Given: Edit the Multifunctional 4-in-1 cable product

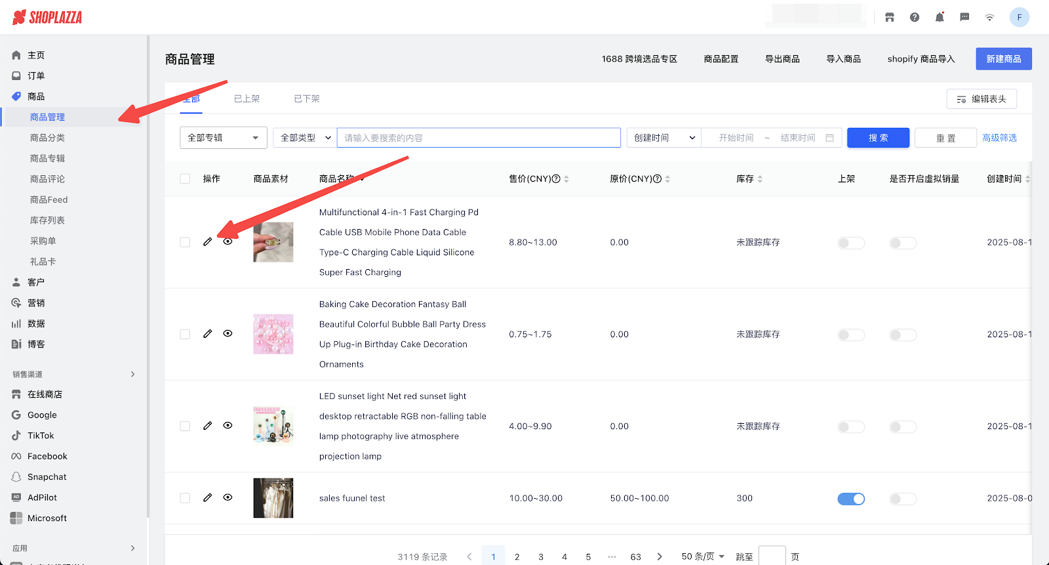Looking at the screenshot, I should [x=207, y=241].
